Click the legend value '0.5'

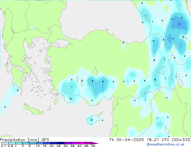10,146
